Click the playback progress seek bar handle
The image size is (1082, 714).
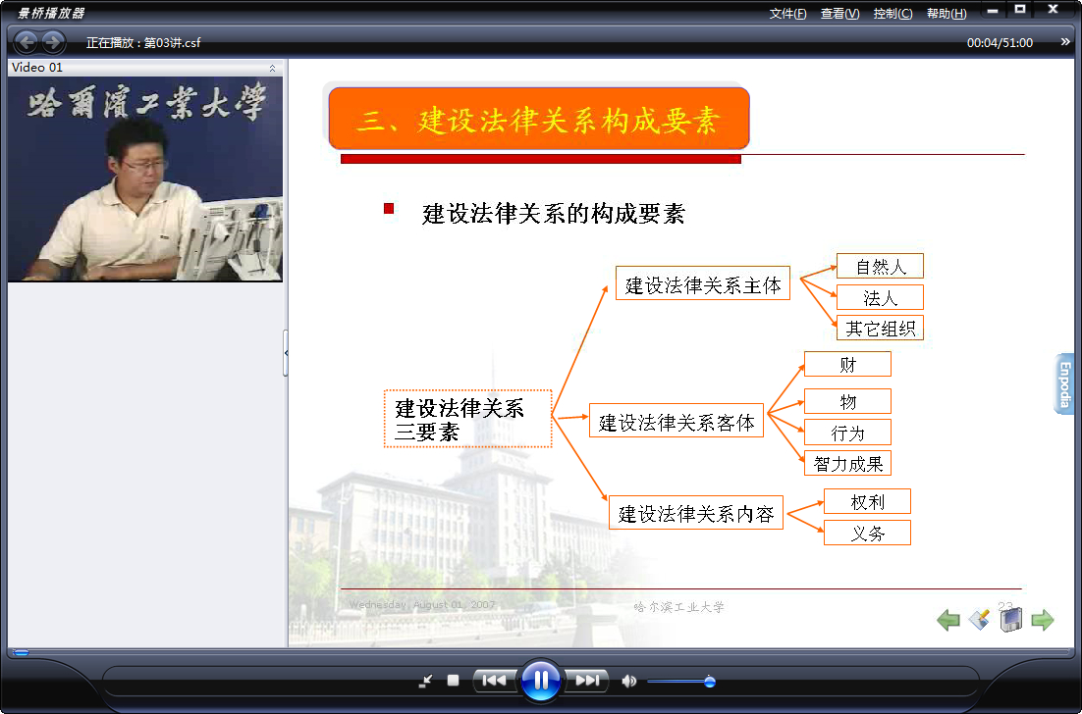click(21, 652)
